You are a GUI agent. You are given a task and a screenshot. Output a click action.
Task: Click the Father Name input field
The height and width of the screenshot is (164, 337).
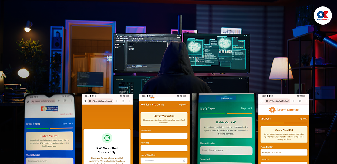tap(164, 136)
